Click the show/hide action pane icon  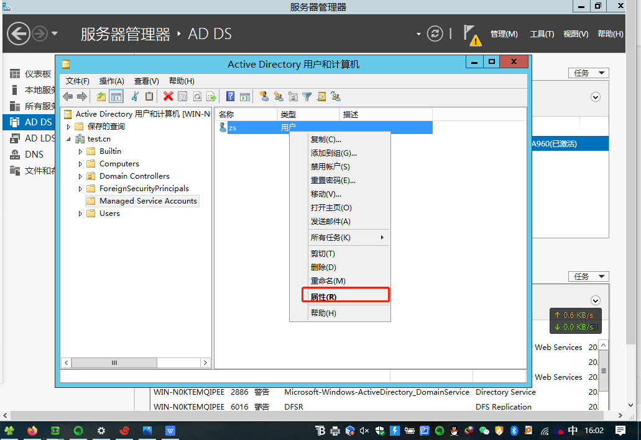pyautogui.click(x=245, y=97)
